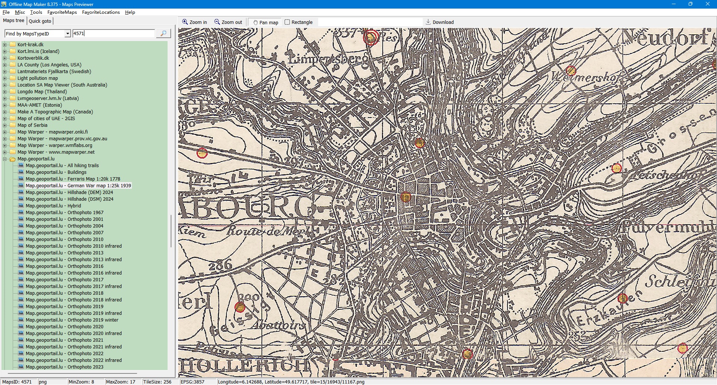Click the Zoom out tool

pos(228,22)
